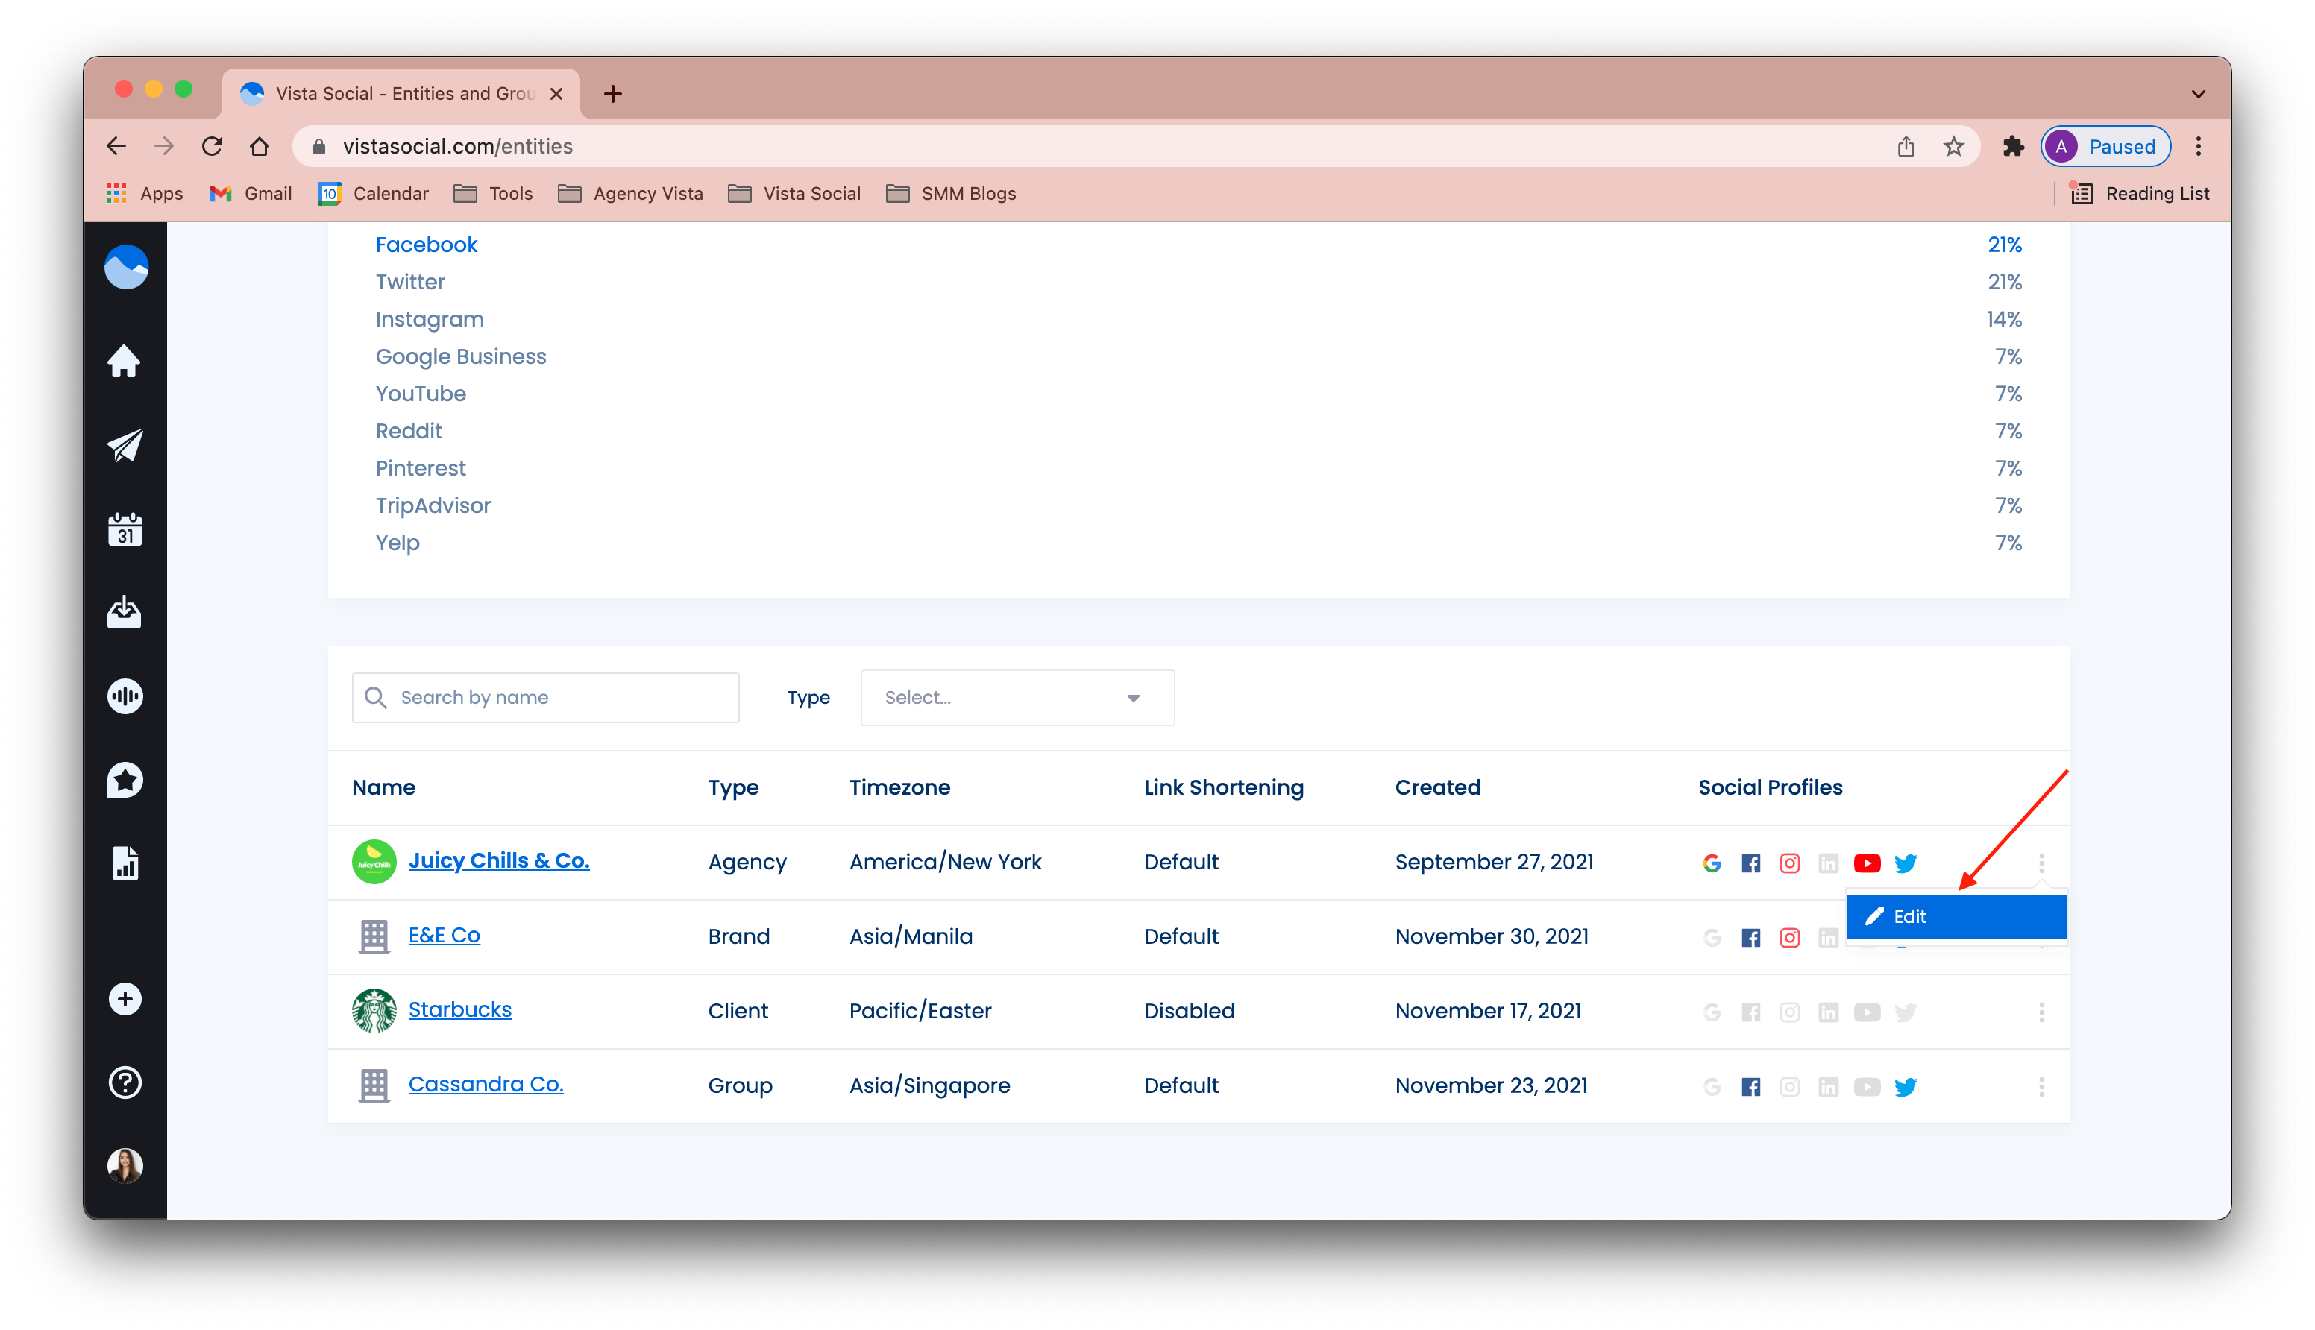The image size is (2315, 1330).
Task: Select the Vista Social browser tab
Action: 401,93
